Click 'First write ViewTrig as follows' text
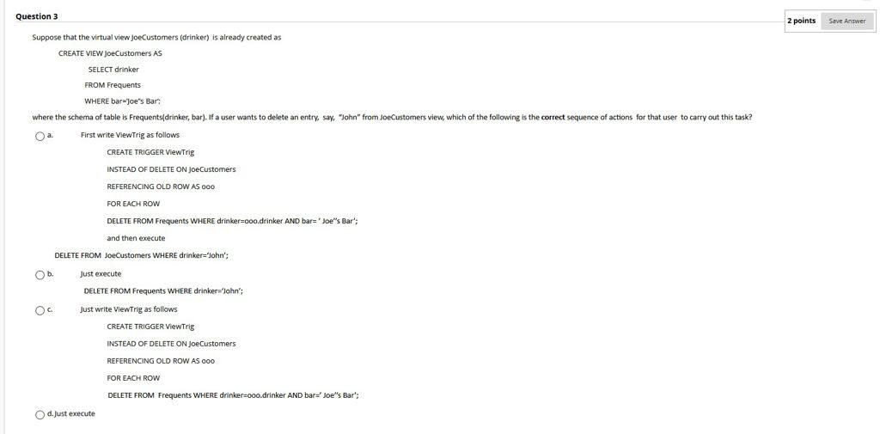This screenshot has width=880, height=434. (131, 135)
